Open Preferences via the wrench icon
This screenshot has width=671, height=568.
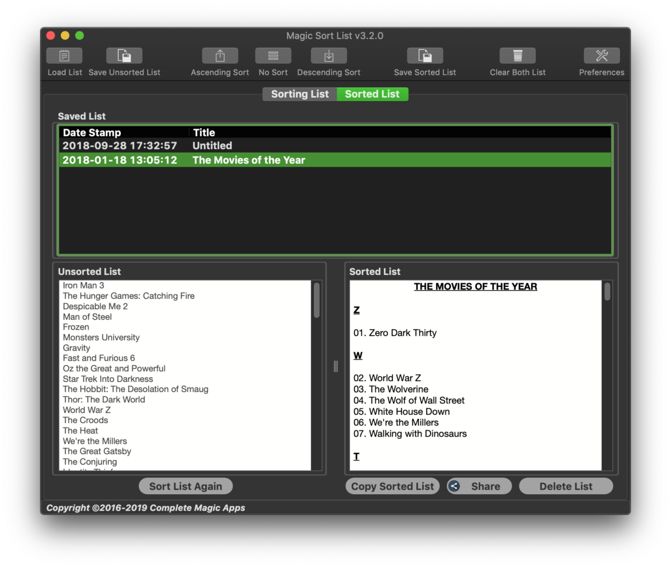coord(602,55)
